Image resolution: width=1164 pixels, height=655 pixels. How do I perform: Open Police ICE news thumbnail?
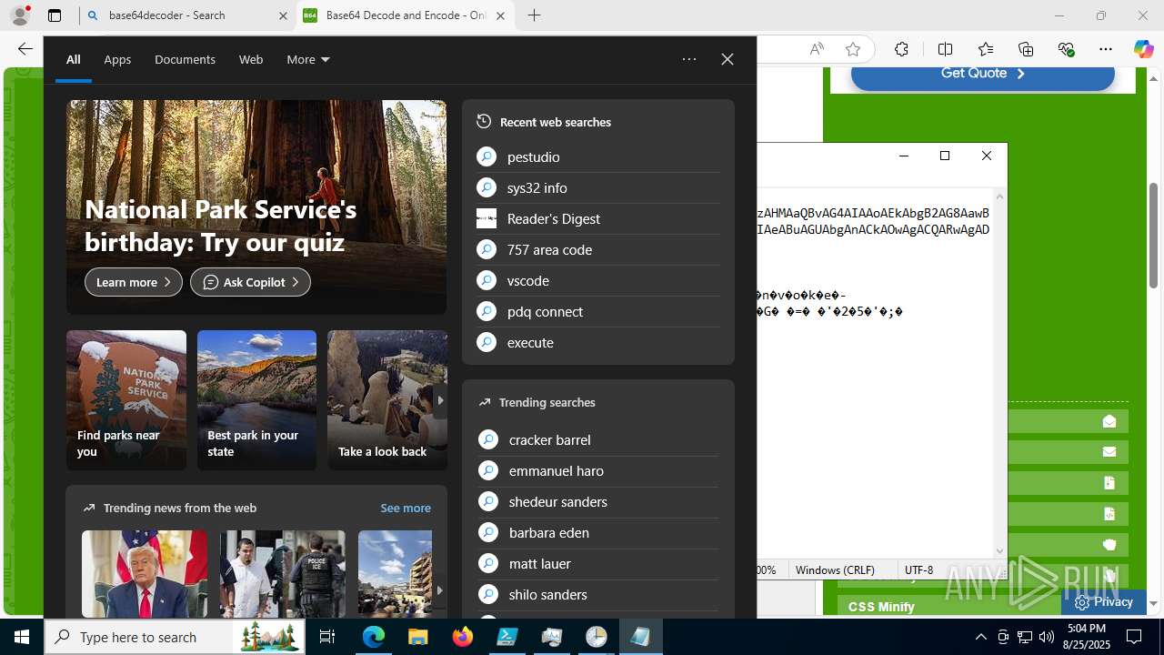tap(283, 574)
